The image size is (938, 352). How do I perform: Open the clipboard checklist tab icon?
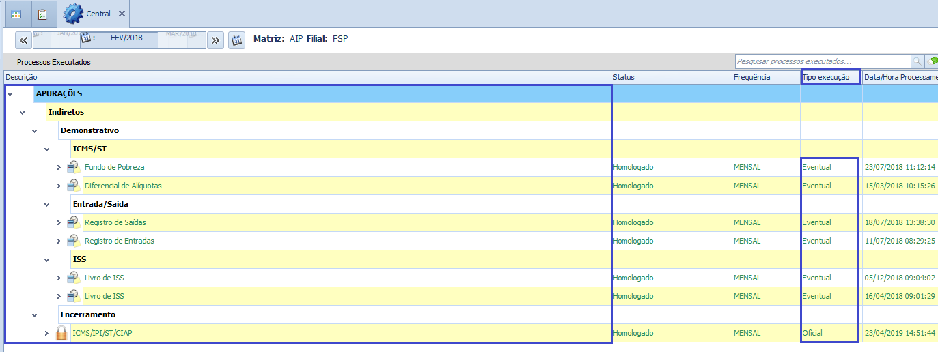42,14
